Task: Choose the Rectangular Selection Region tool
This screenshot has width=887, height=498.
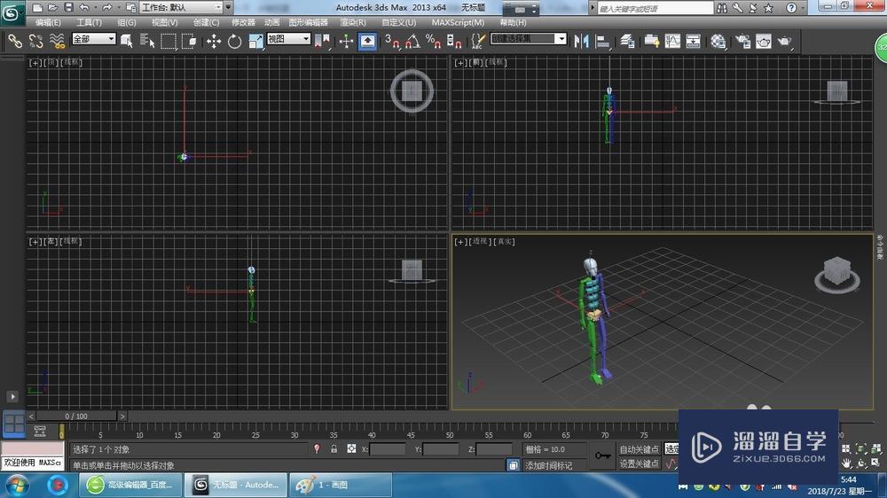Action: pyautogui.click(x=168, y=42)
